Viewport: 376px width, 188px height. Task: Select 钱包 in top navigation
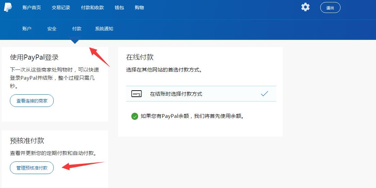pos(119,7)
